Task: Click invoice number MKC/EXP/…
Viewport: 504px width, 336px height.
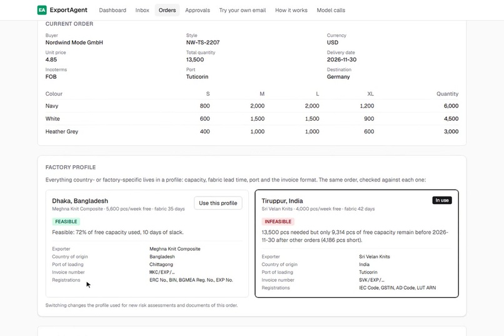Action: point(162,272)
